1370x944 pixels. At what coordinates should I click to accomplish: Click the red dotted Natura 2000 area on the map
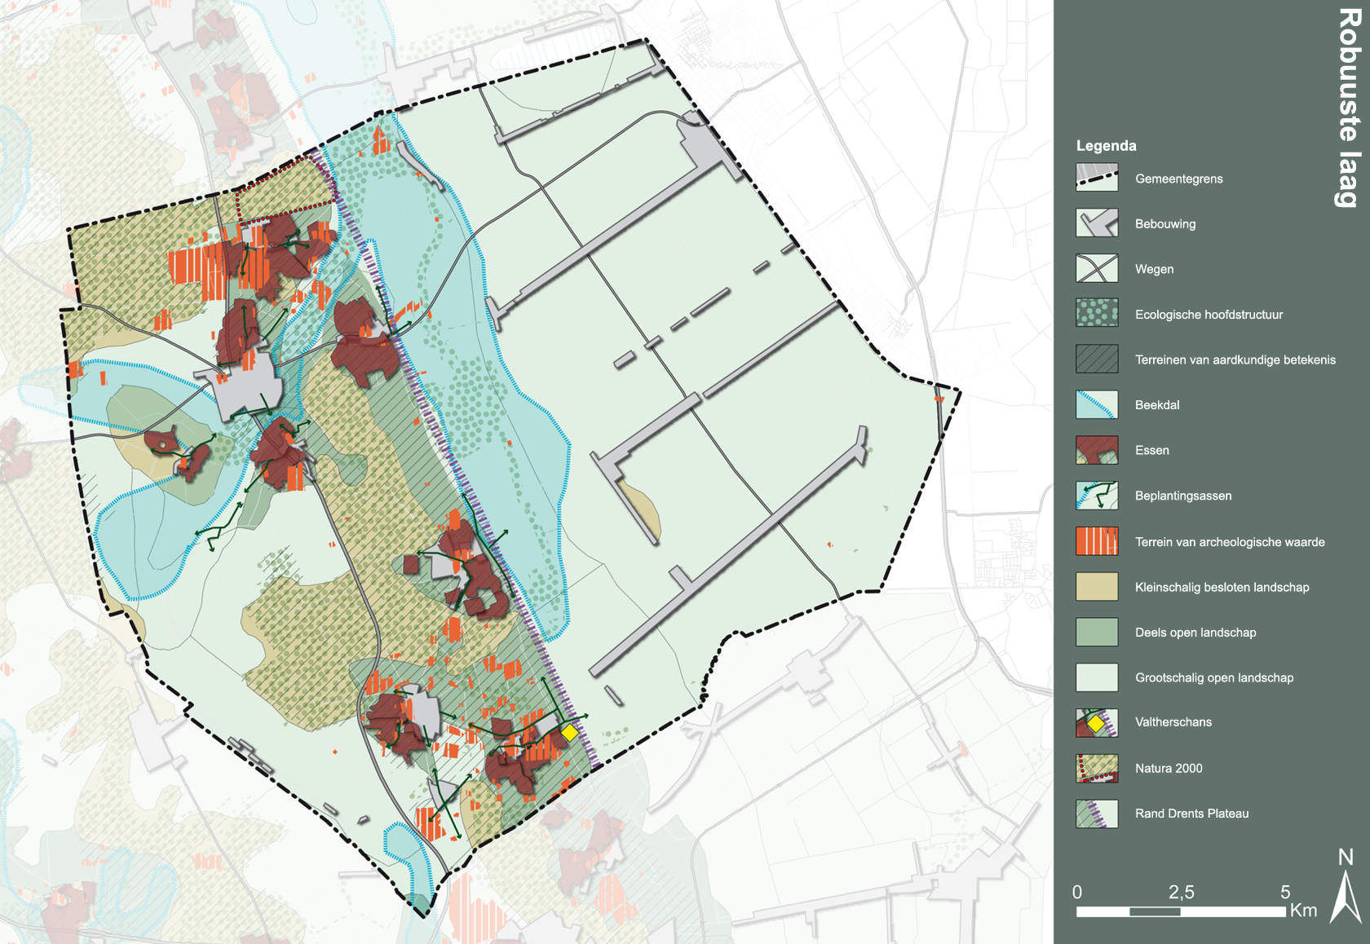[286, 189]
